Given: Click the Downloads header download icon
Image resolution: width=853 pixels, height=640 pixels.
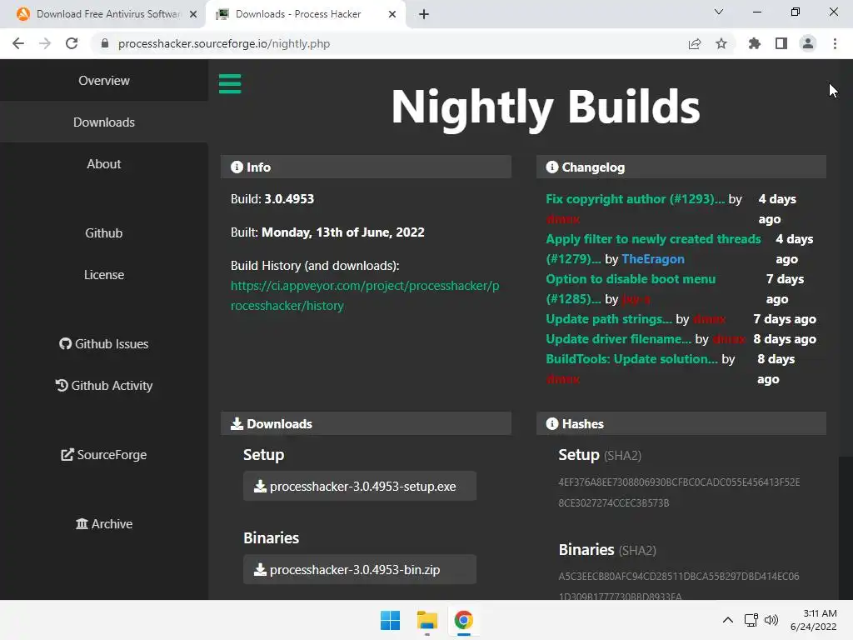Looking at the screenshot, I should point(237,423).
